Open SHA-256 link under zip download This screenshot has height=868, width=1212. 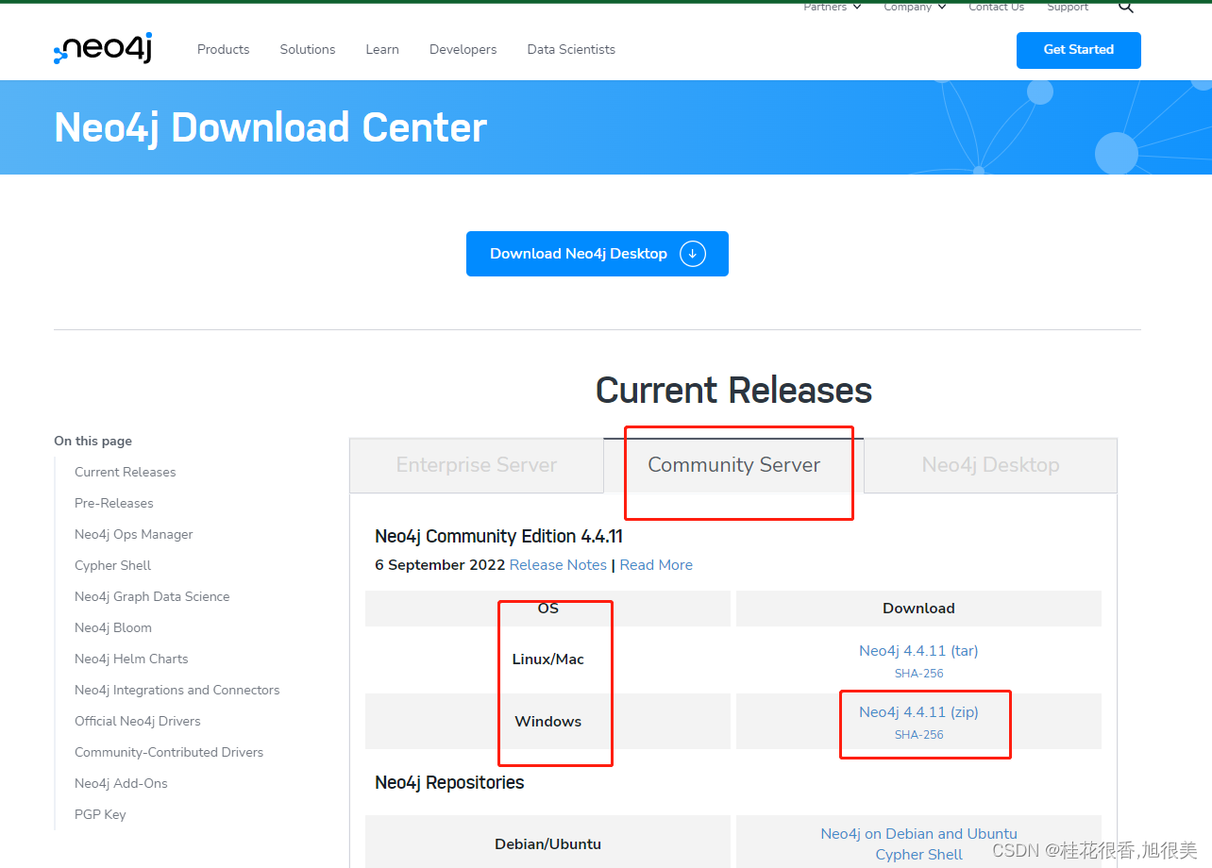[x=918, y=735]
